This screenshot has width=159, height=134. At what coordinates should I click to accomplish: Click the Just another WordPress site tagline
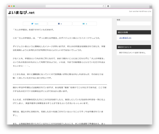(x=140, y=11)
